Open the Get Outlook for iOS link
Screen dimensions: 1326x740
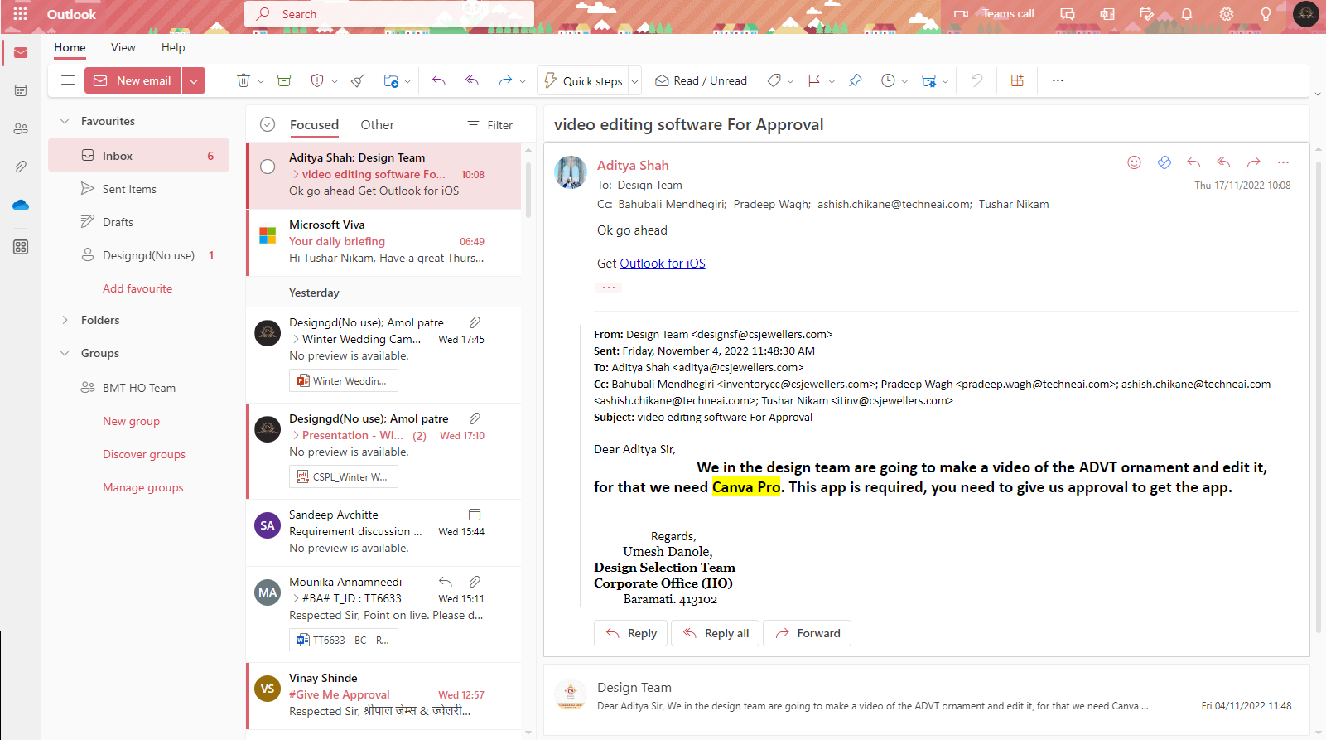point(663,264)
